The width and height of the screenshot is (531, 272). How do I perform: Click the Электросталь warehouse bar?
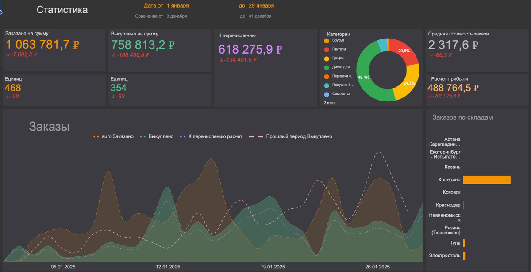(x=464, y=256)
